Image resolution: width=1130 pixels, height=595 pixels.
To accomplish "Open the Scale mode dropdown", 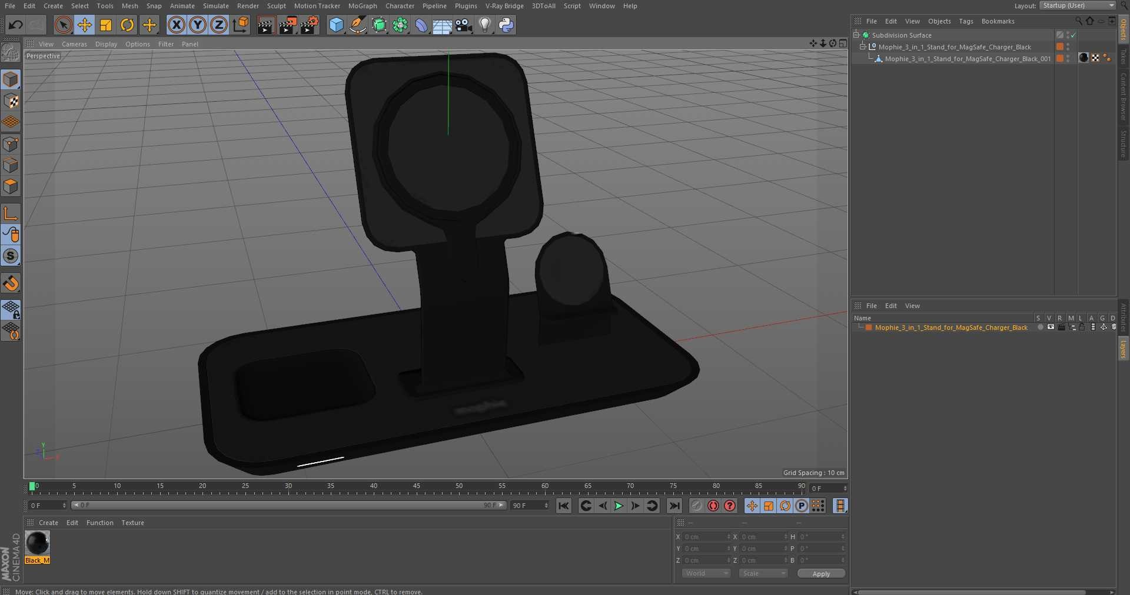I will [x=763, y=573].
